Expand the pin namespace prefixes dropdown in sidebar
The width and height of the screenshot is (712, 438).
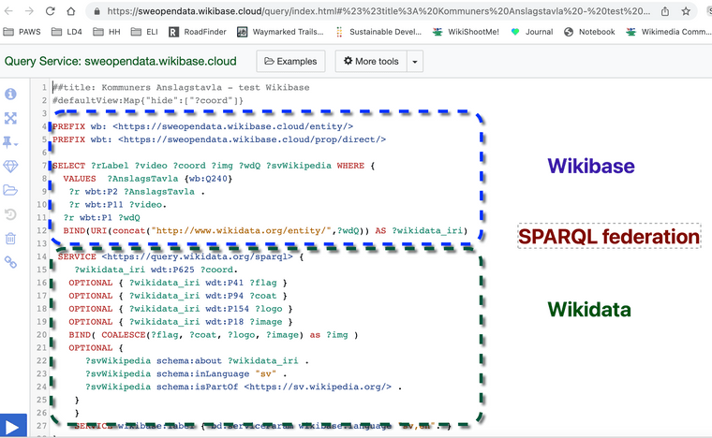pos(11,142)
